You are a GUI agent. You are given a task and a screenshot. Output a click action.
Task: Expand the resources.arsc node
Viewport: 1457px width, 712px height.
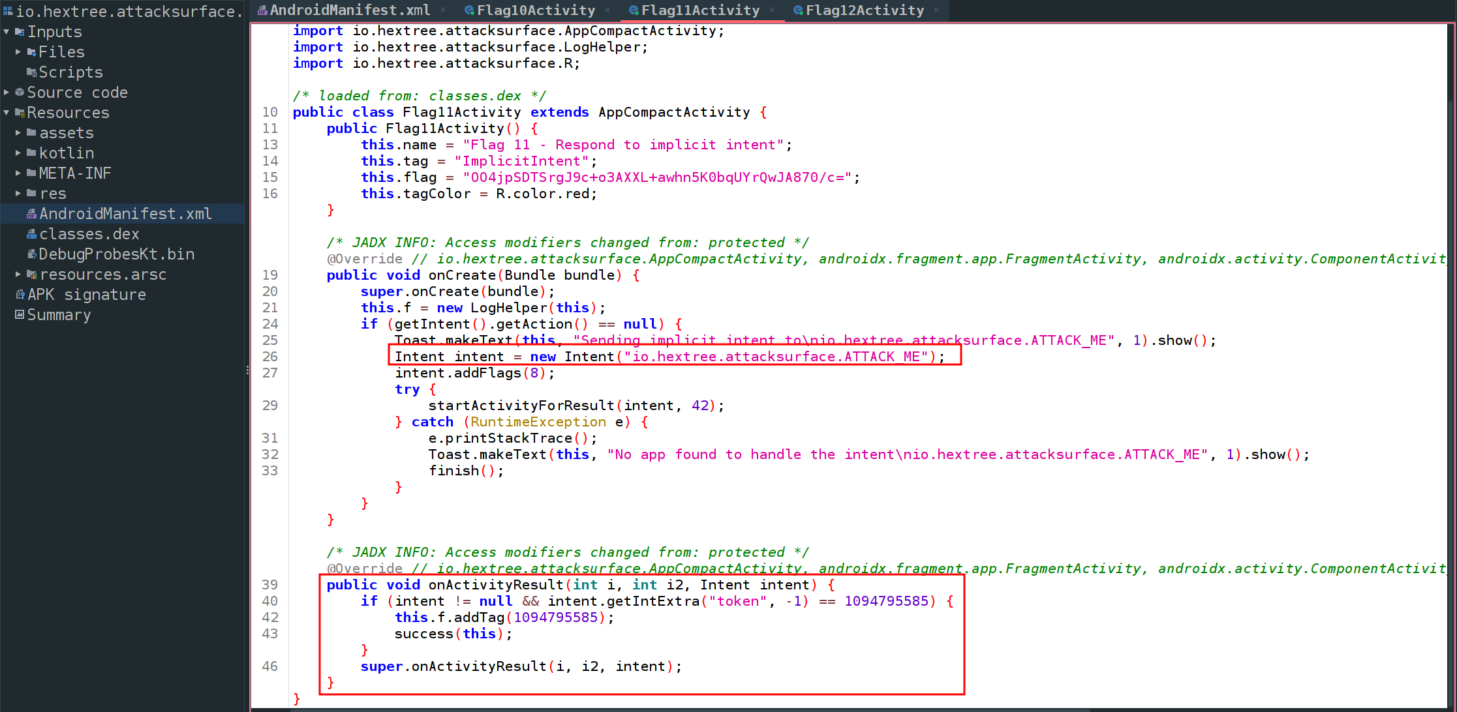pyautogui.click(x=18, y=274)
